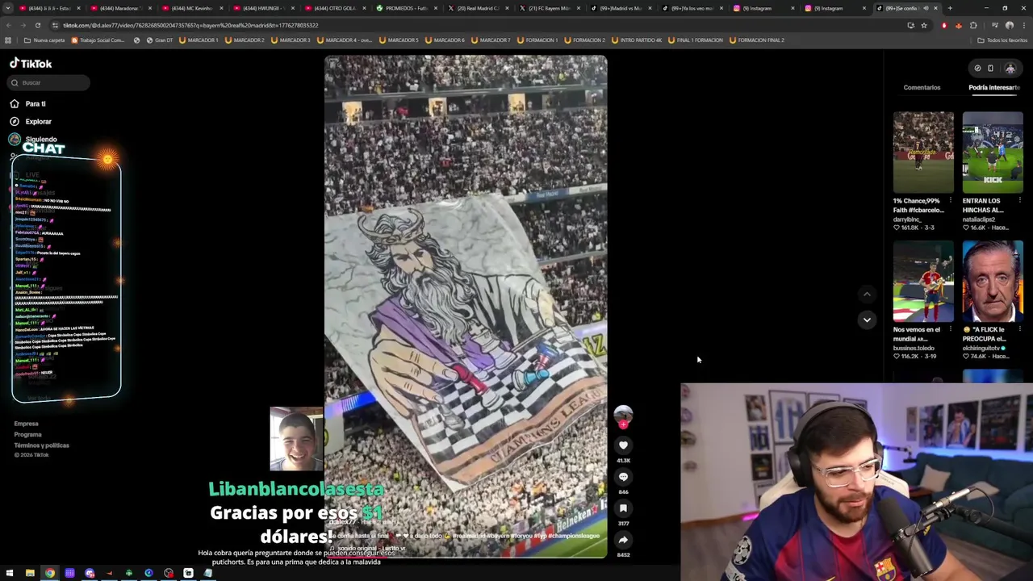Open the Windows Start button
The width and height of the screenshot is (1033, 581).
(x=10, y=574)
